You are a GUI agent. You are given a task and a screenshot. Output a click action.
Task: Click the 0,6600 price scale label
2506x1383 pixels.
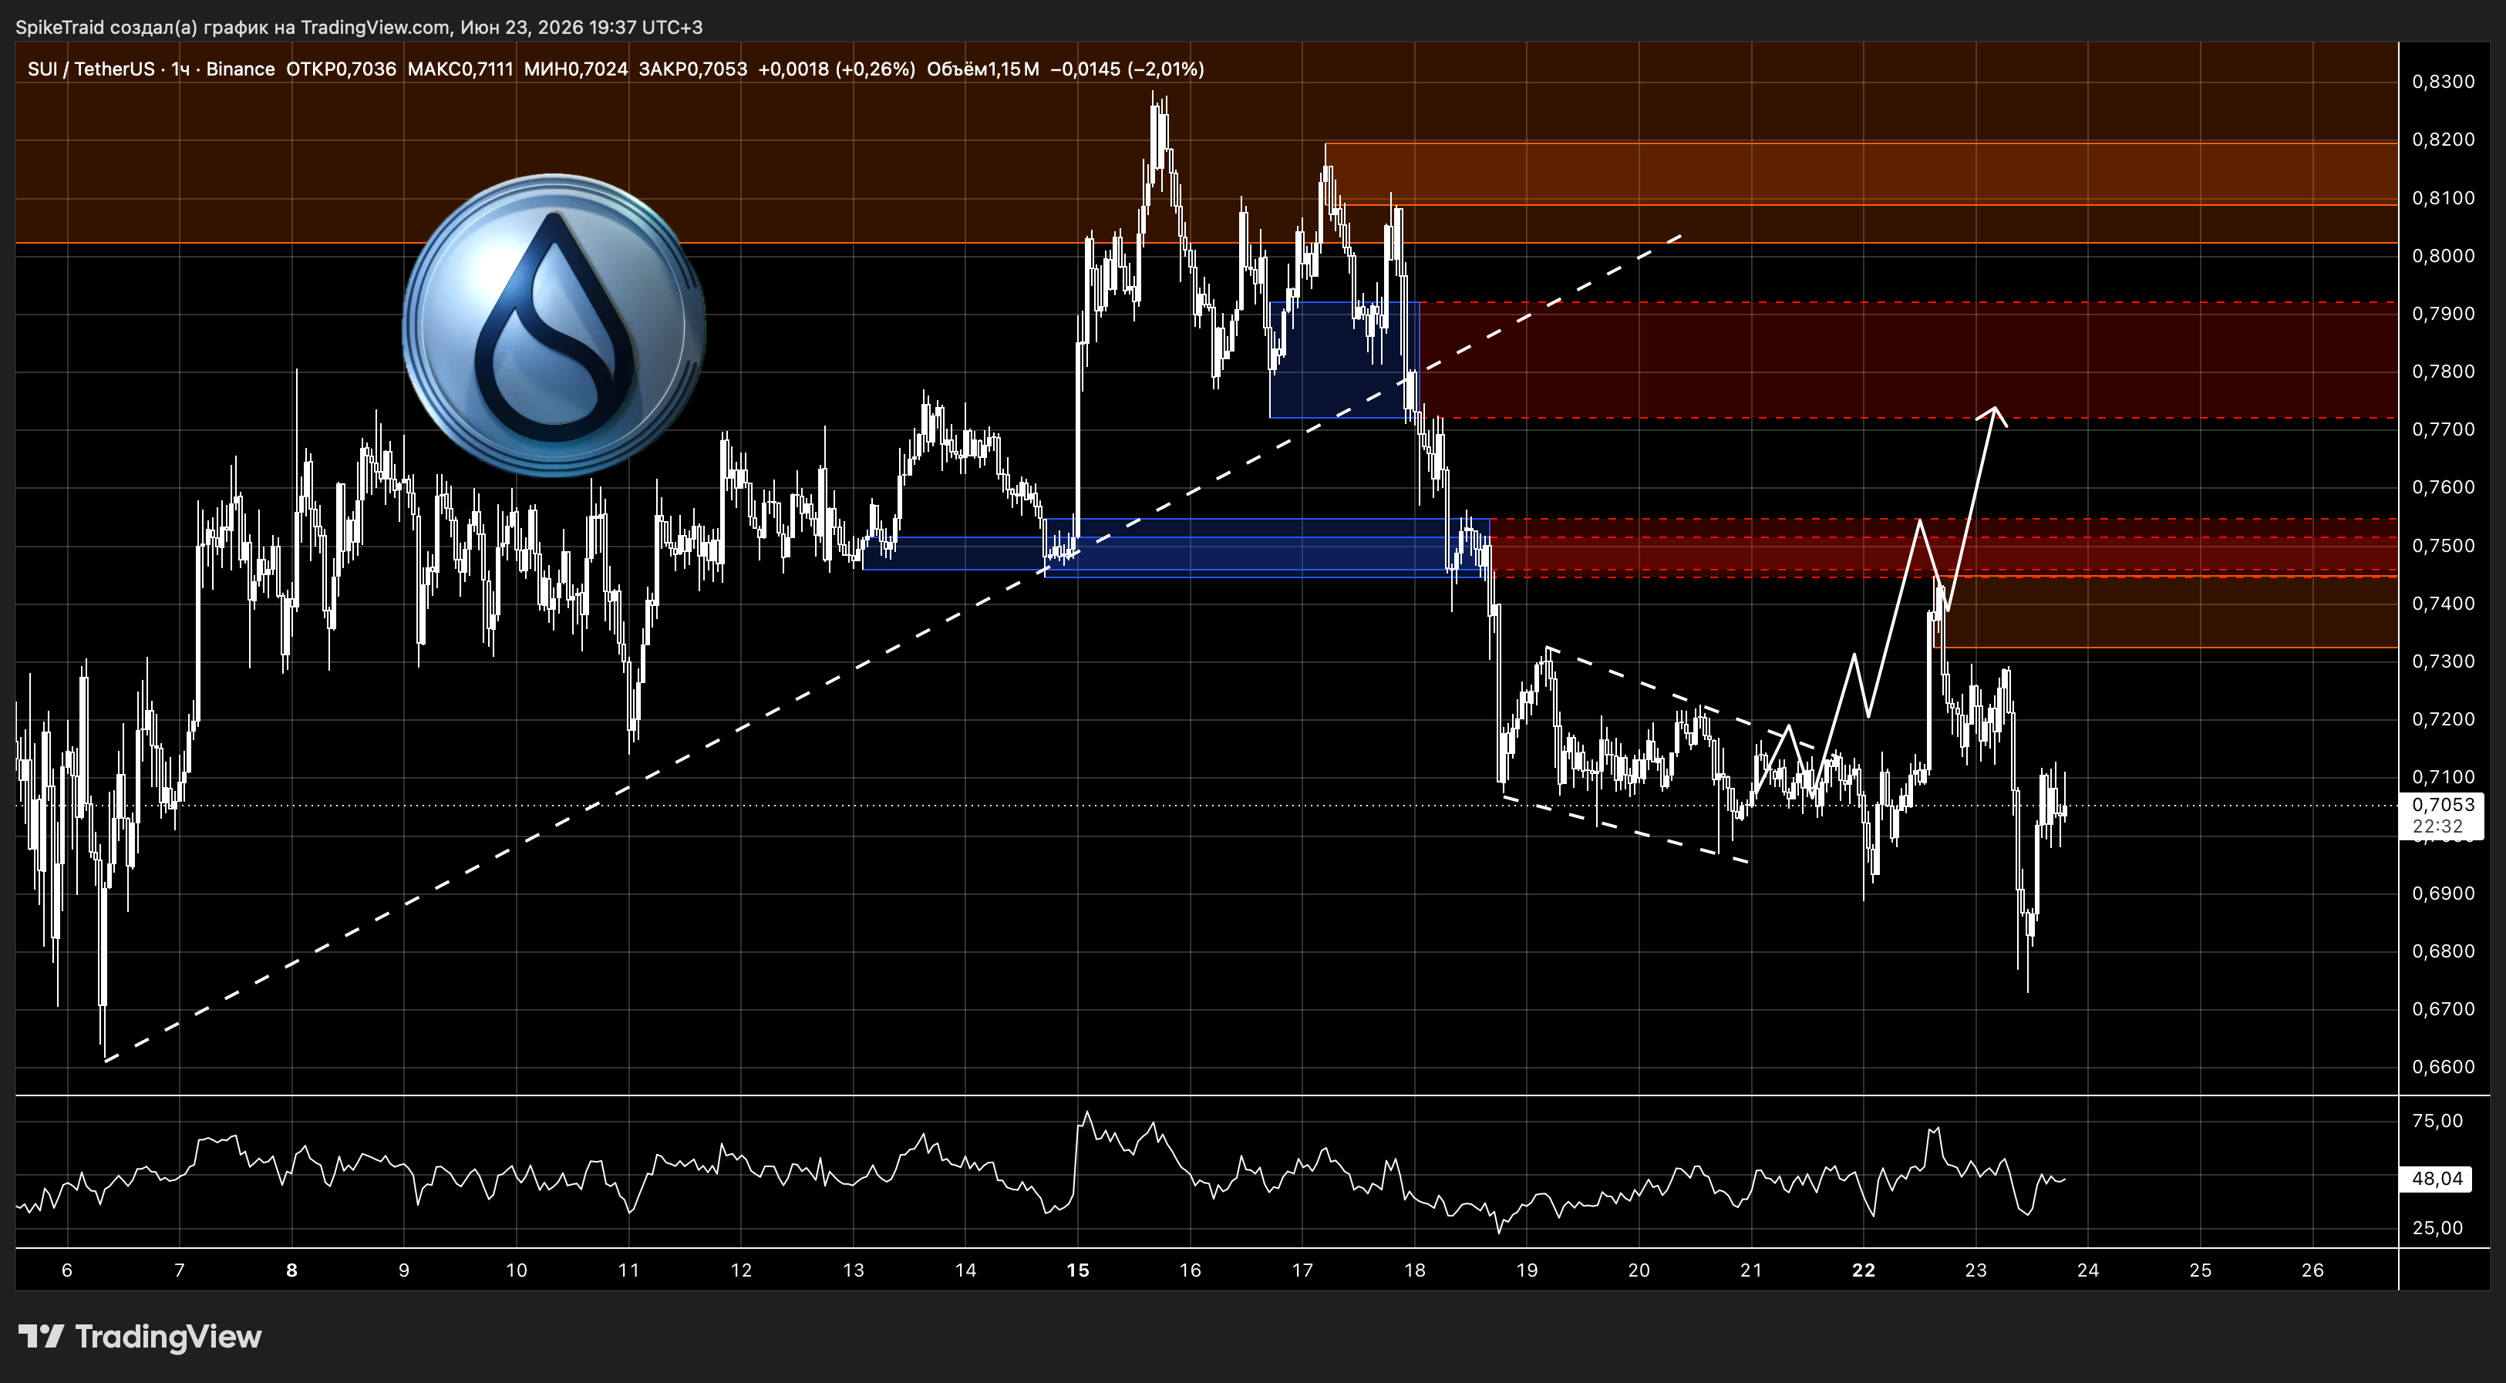pyautogui.click(x=2444, y=1067)
